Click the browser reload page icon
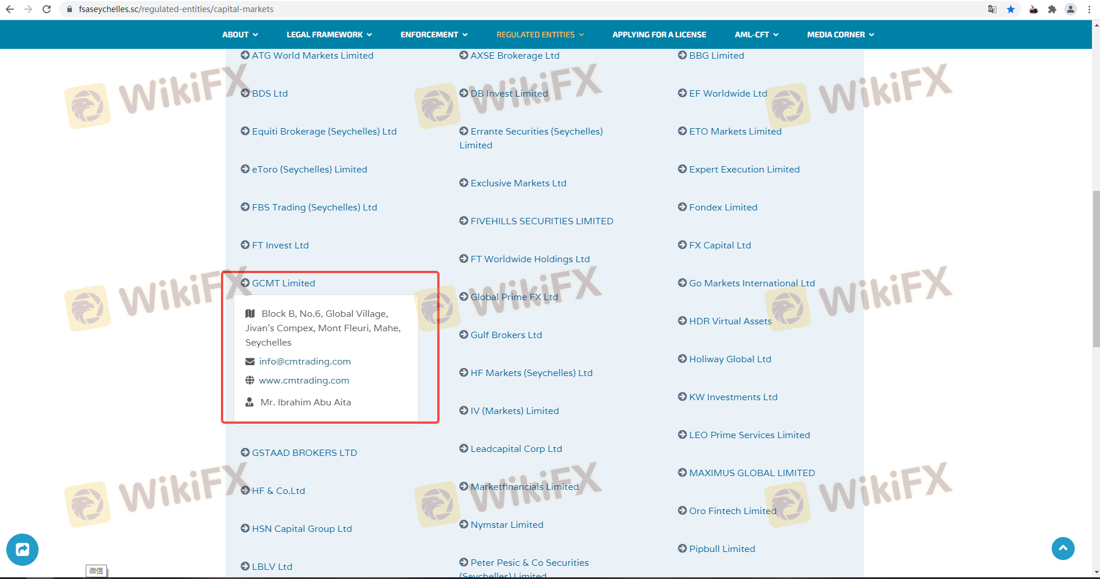This screenshot has width=1100, height=579. coord(47,9)
